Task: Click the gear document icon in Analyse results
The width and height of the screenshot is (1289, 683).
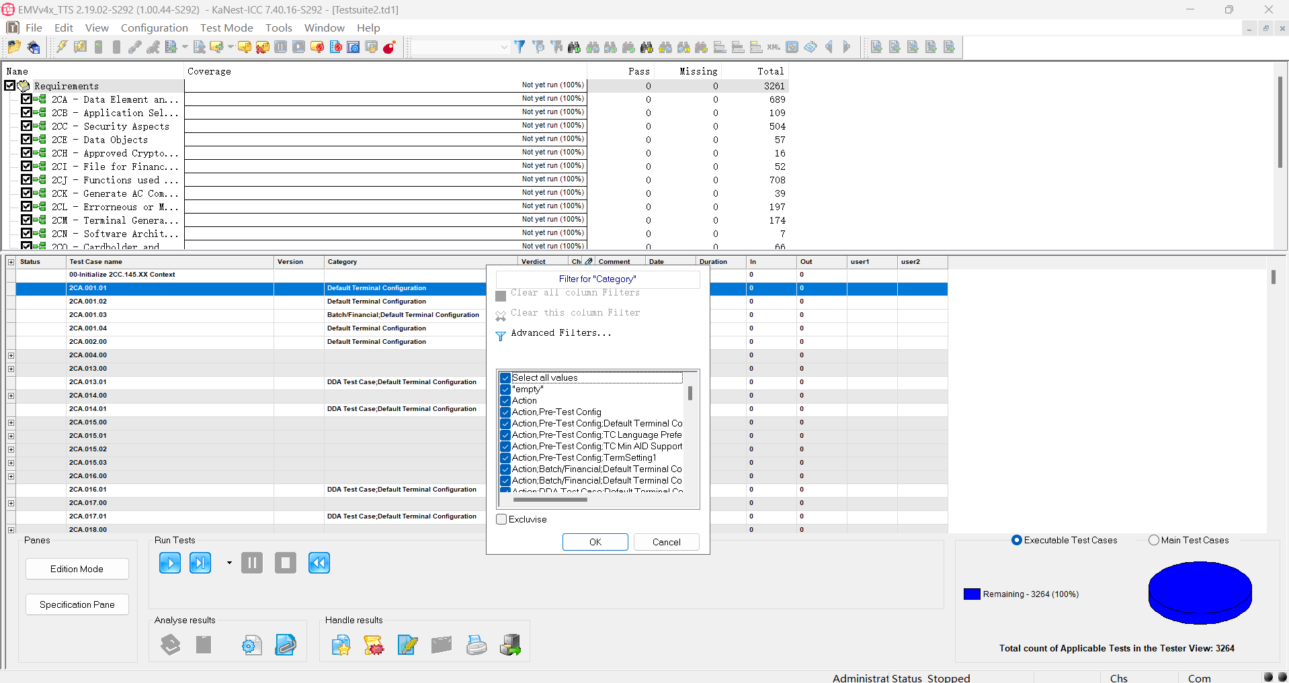Action: tap(251, 645)
